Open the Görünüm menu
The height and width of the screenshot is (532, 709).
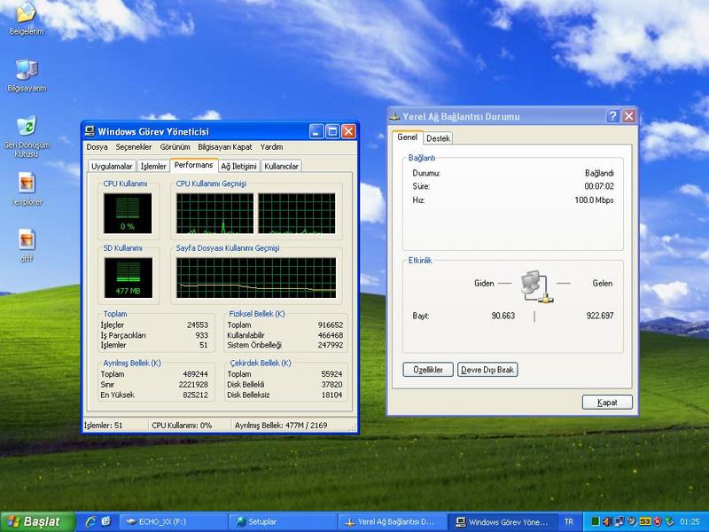[x=175, y=147]
